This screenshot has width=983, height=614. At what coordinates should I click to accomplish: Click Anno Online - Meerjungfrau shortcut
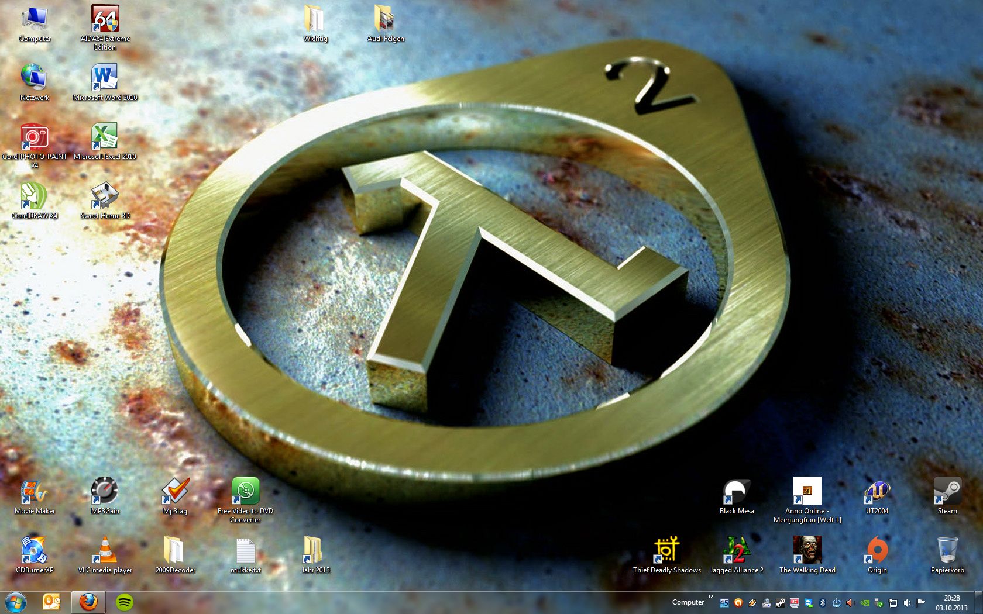click(807, 501)
